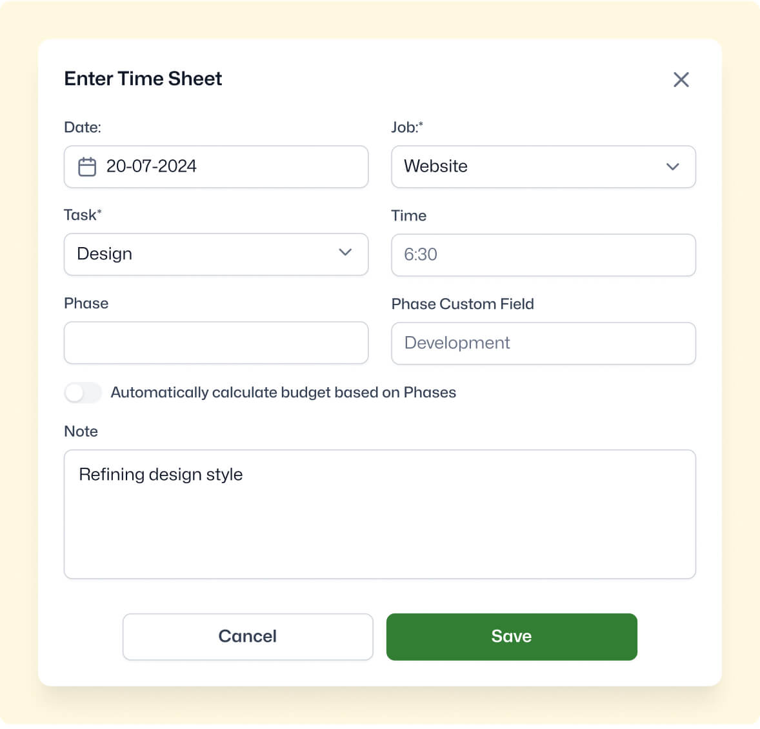Click inside the Note text area
Viewport: 760px width, 729px height.
(x=380, y=514)
